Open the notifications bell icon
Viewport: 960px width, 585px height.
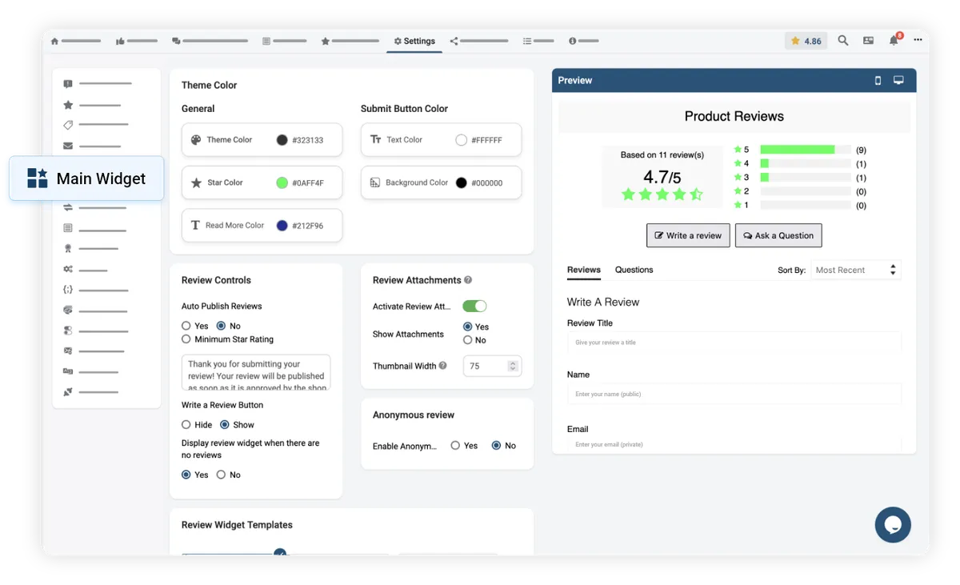894,41
